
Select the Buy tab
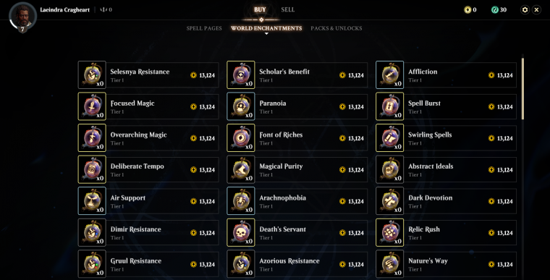[260, 10]
